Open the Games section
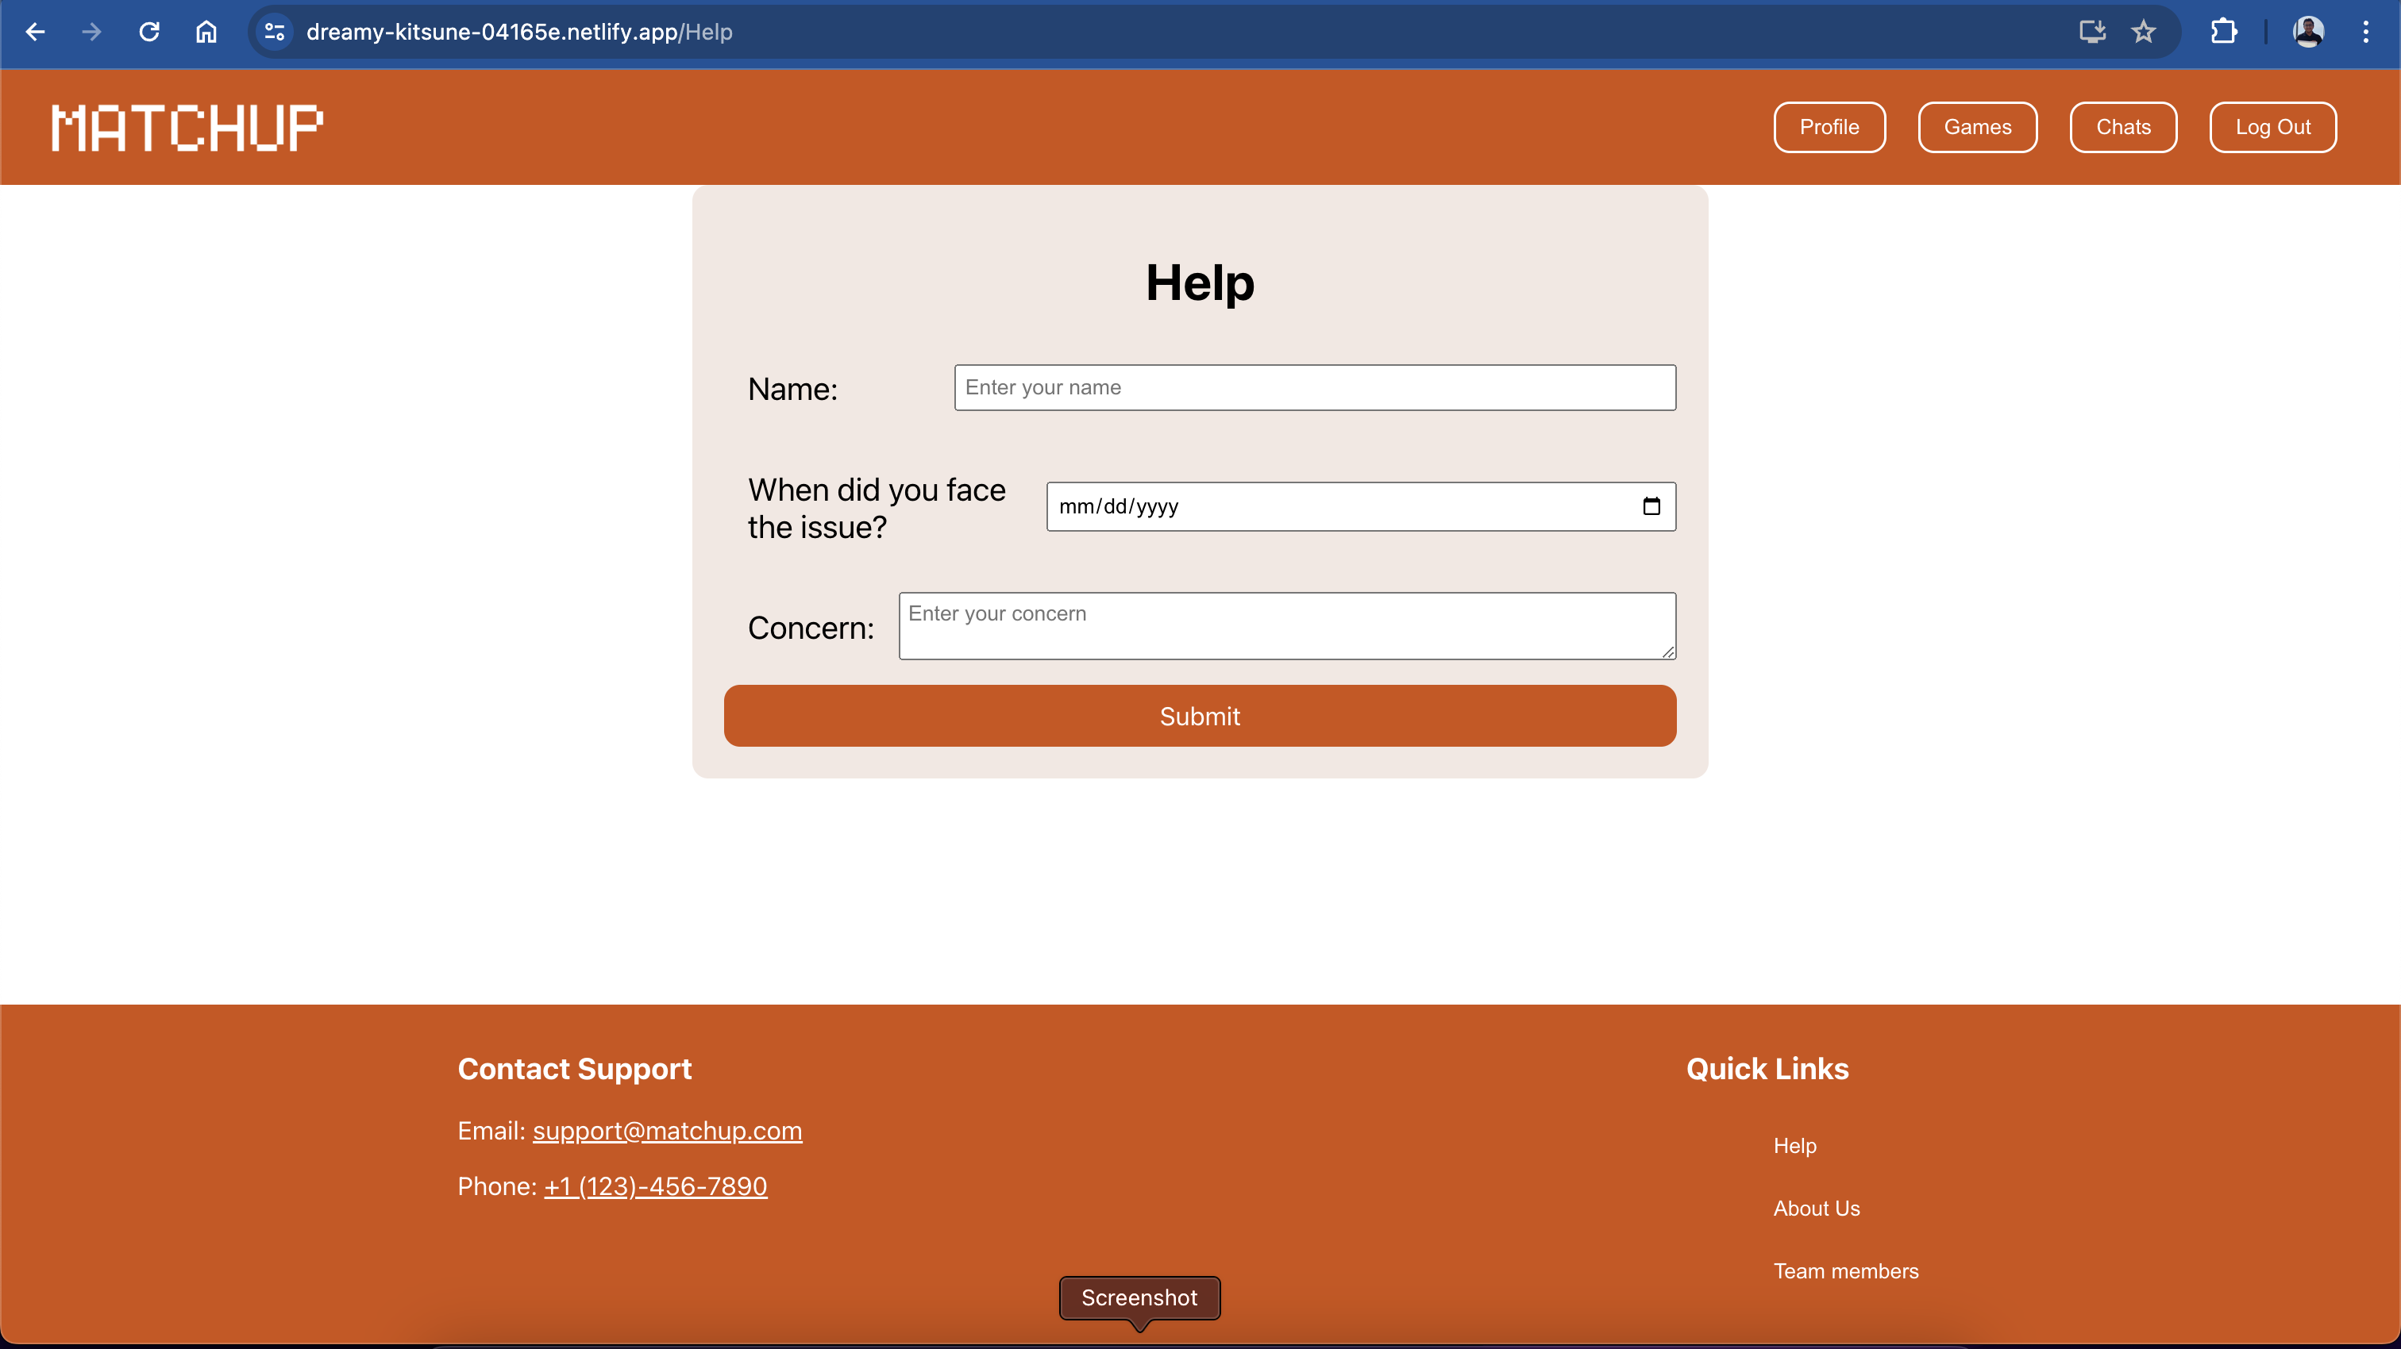 (x=1977, y=127)
